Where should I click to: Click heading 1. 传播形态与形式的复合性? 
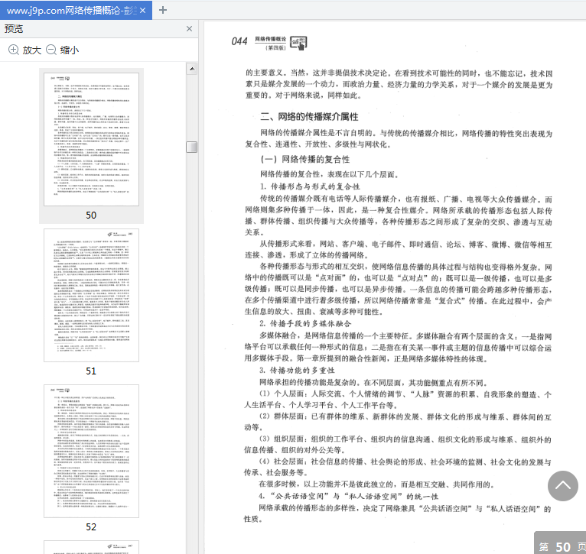(x=310, y=186)
